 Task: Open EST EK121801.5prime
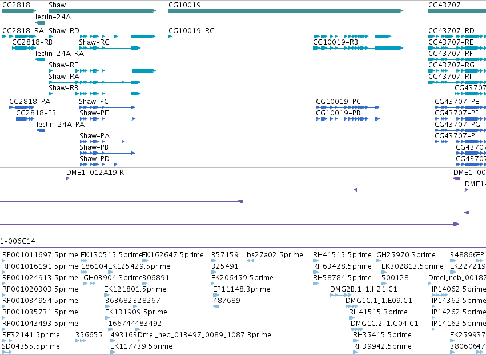click(135, 289)
